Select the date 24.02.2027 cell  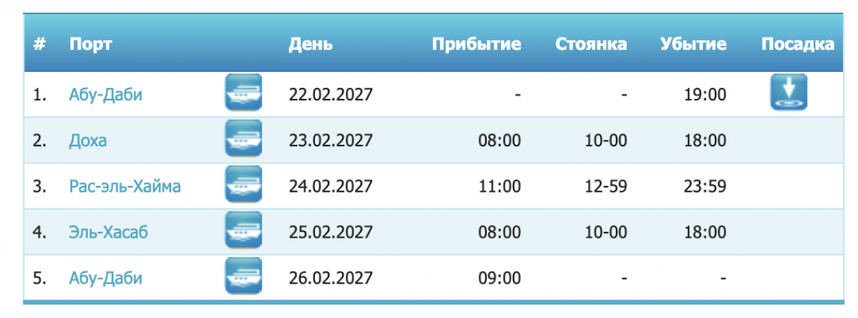pos(330,187)
